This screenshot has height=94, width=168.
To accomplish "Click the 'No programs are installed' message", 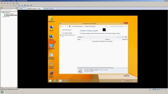I will coord(102,41).
